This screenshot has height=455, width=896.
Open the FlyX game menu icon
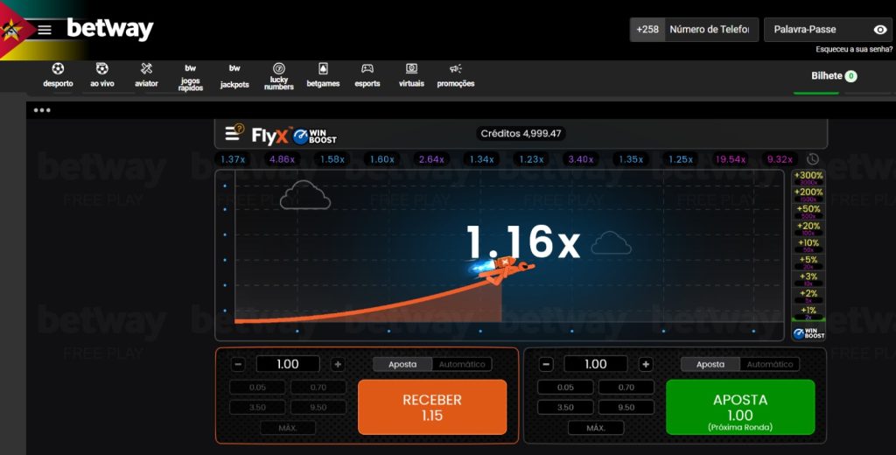tap(234, 133)
